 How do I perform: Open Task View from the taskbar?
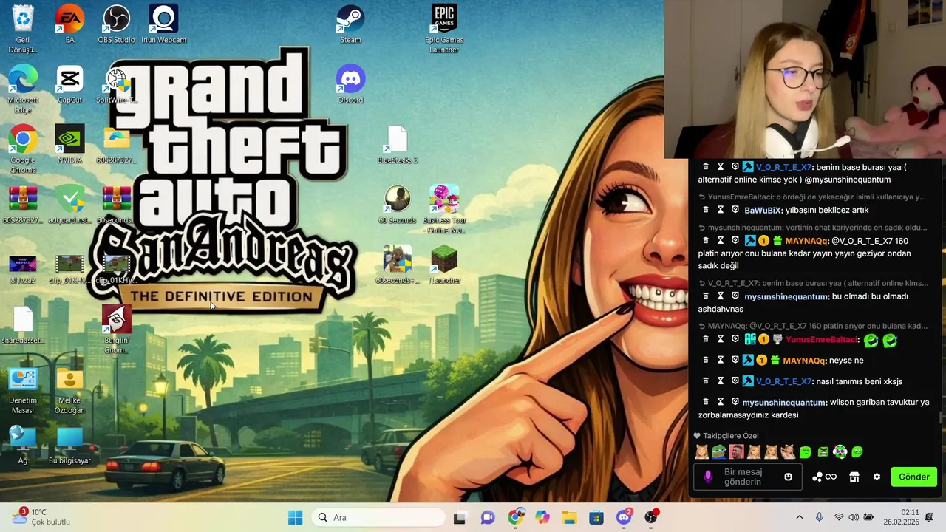click(x=459, y=517)
